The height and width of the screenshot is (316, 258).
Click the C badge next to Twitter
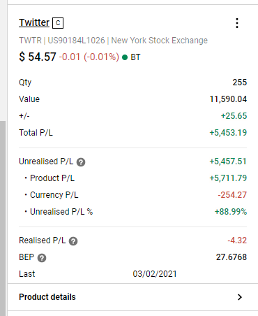pos(58,23)
